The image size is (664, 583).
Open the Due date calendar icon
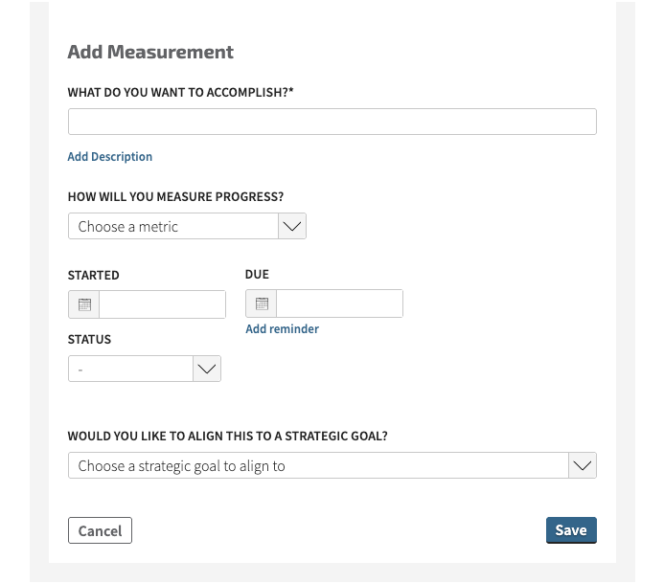(x=262, y=303)
